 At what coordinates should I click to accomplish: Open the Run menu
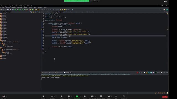click(x=35, y=8)
